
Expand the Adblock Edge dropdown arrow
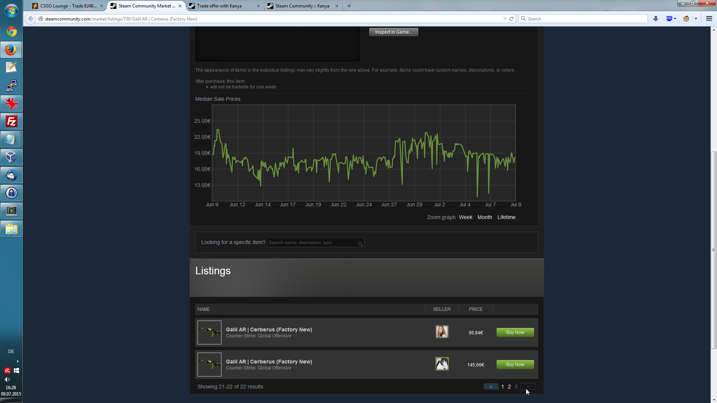coord(675,19)
